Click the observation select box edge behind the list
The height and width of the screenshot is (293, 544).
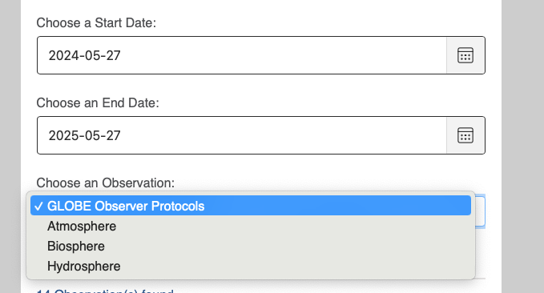click(480, 211)
